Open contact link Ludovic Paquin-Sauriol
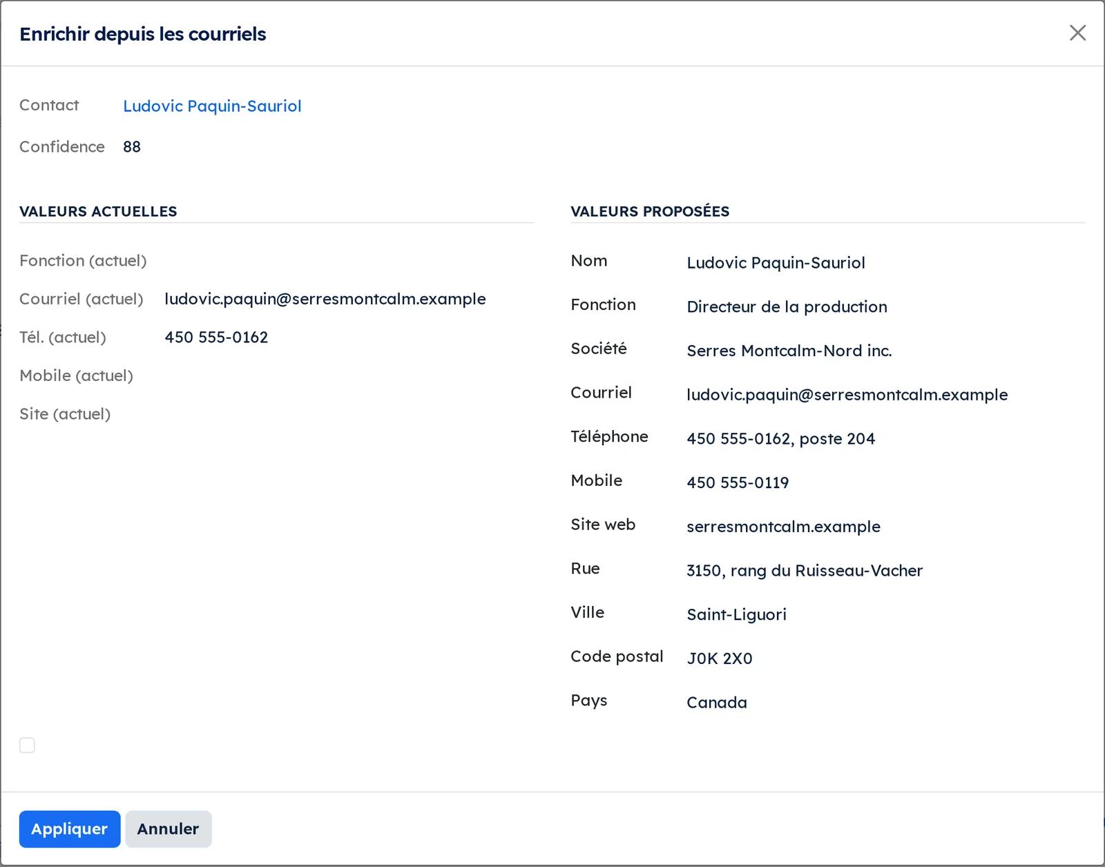 (212, 106)
